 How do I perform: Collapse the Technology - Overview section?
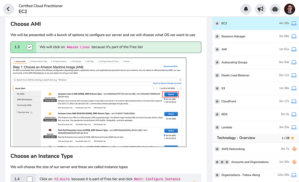pos(255,138)
